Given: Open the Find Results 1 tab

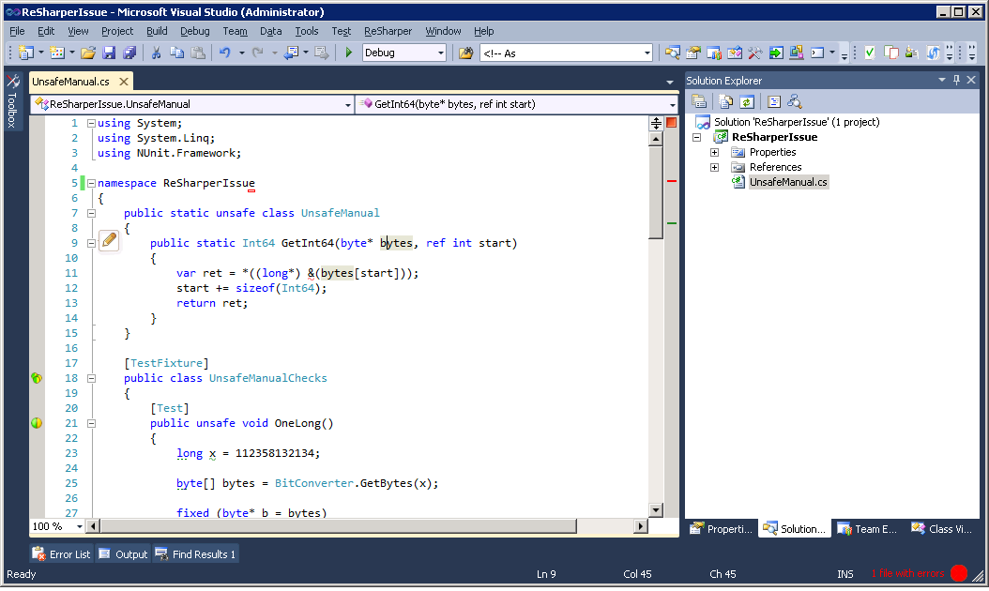Looking at the screenshot, I should (x=196, y=553).
